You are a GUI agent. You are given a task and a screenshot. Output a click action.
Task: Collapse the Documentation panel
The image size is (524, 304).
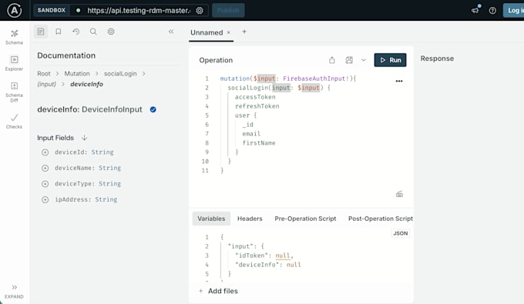171,32
